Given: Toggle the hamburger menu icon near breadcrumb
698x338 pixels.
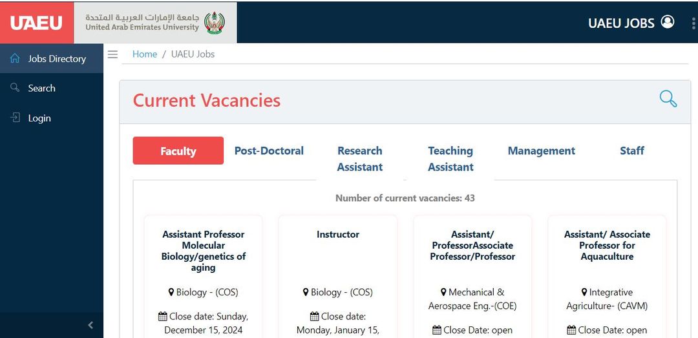Looking at the screenshot, I should point(112,54).
